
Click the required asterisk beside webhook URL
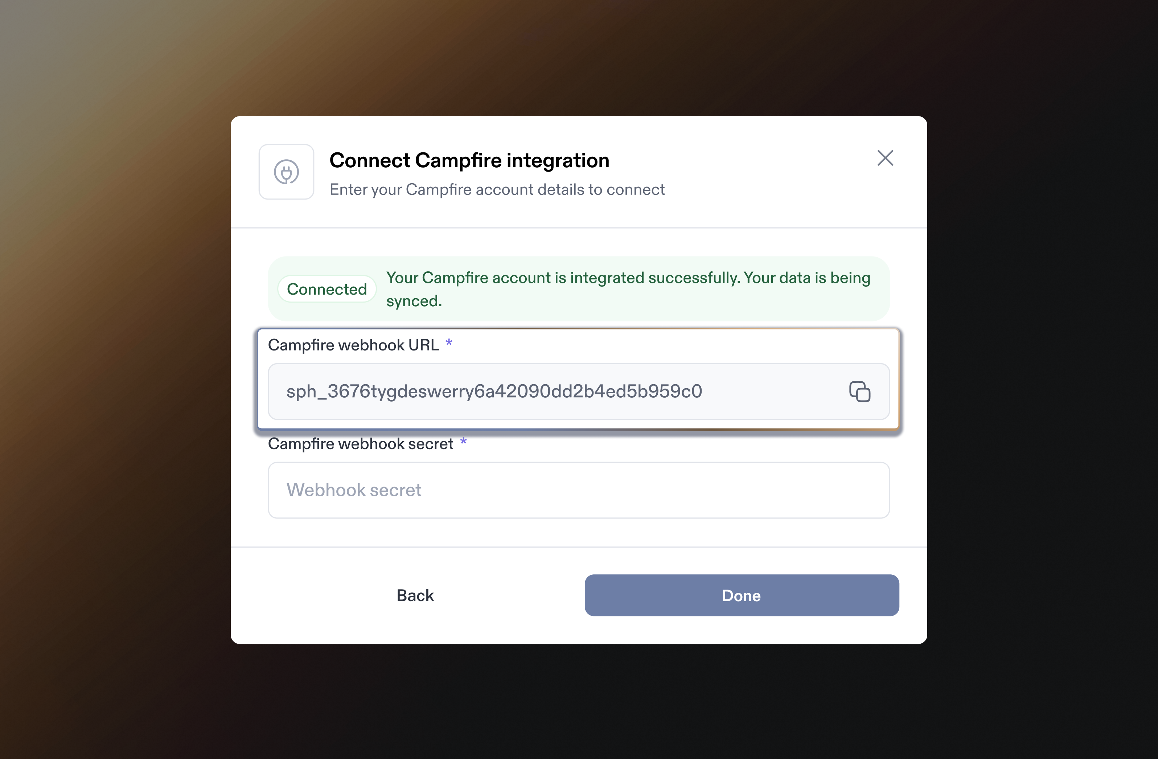pyautogui.click(x=449, y=344)
